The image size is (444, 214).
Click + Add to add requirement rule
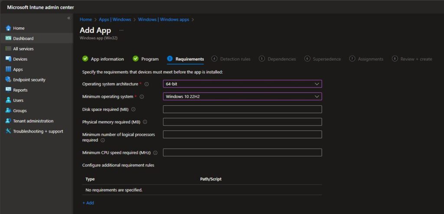[x=88, y=203]
